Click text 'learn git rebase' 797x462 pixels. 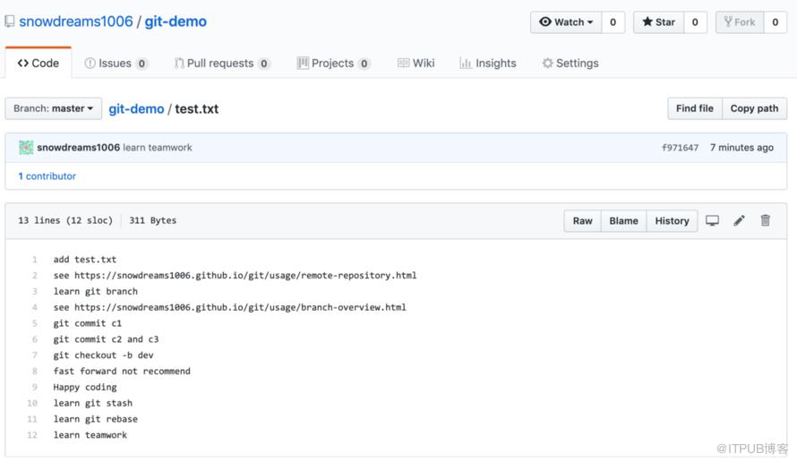pos(96,419)
